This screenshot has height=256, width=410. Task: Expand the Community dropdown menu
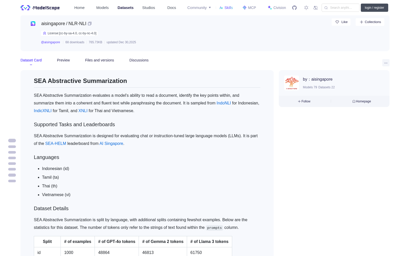point(199,8)
